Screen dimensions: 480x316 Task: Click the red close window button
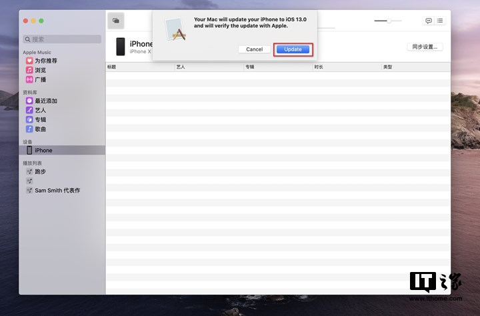pyautogui.click(x=26, y=21)
